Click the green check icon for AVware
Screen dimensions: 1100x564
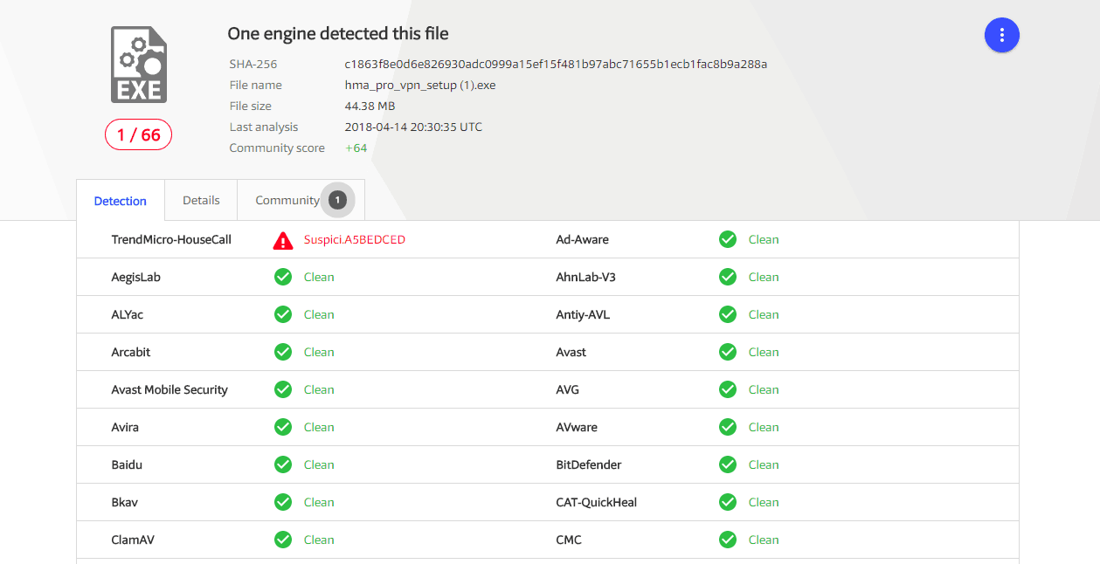(728, 427)
